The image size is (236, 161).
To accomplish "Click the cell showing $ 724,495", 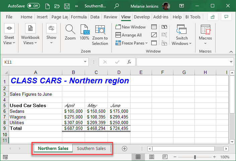I will pos(119,128).
